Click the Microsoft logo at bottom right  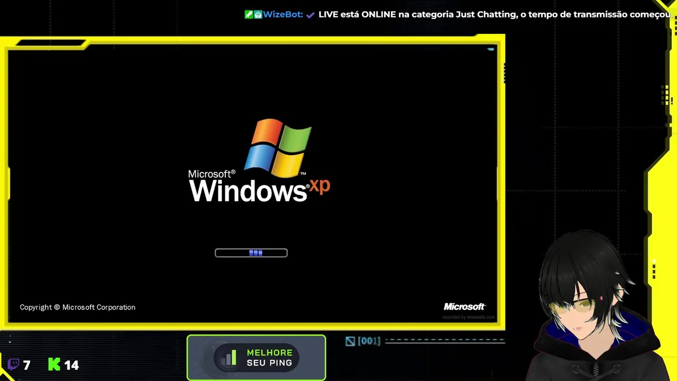click(x=464, y=307)
